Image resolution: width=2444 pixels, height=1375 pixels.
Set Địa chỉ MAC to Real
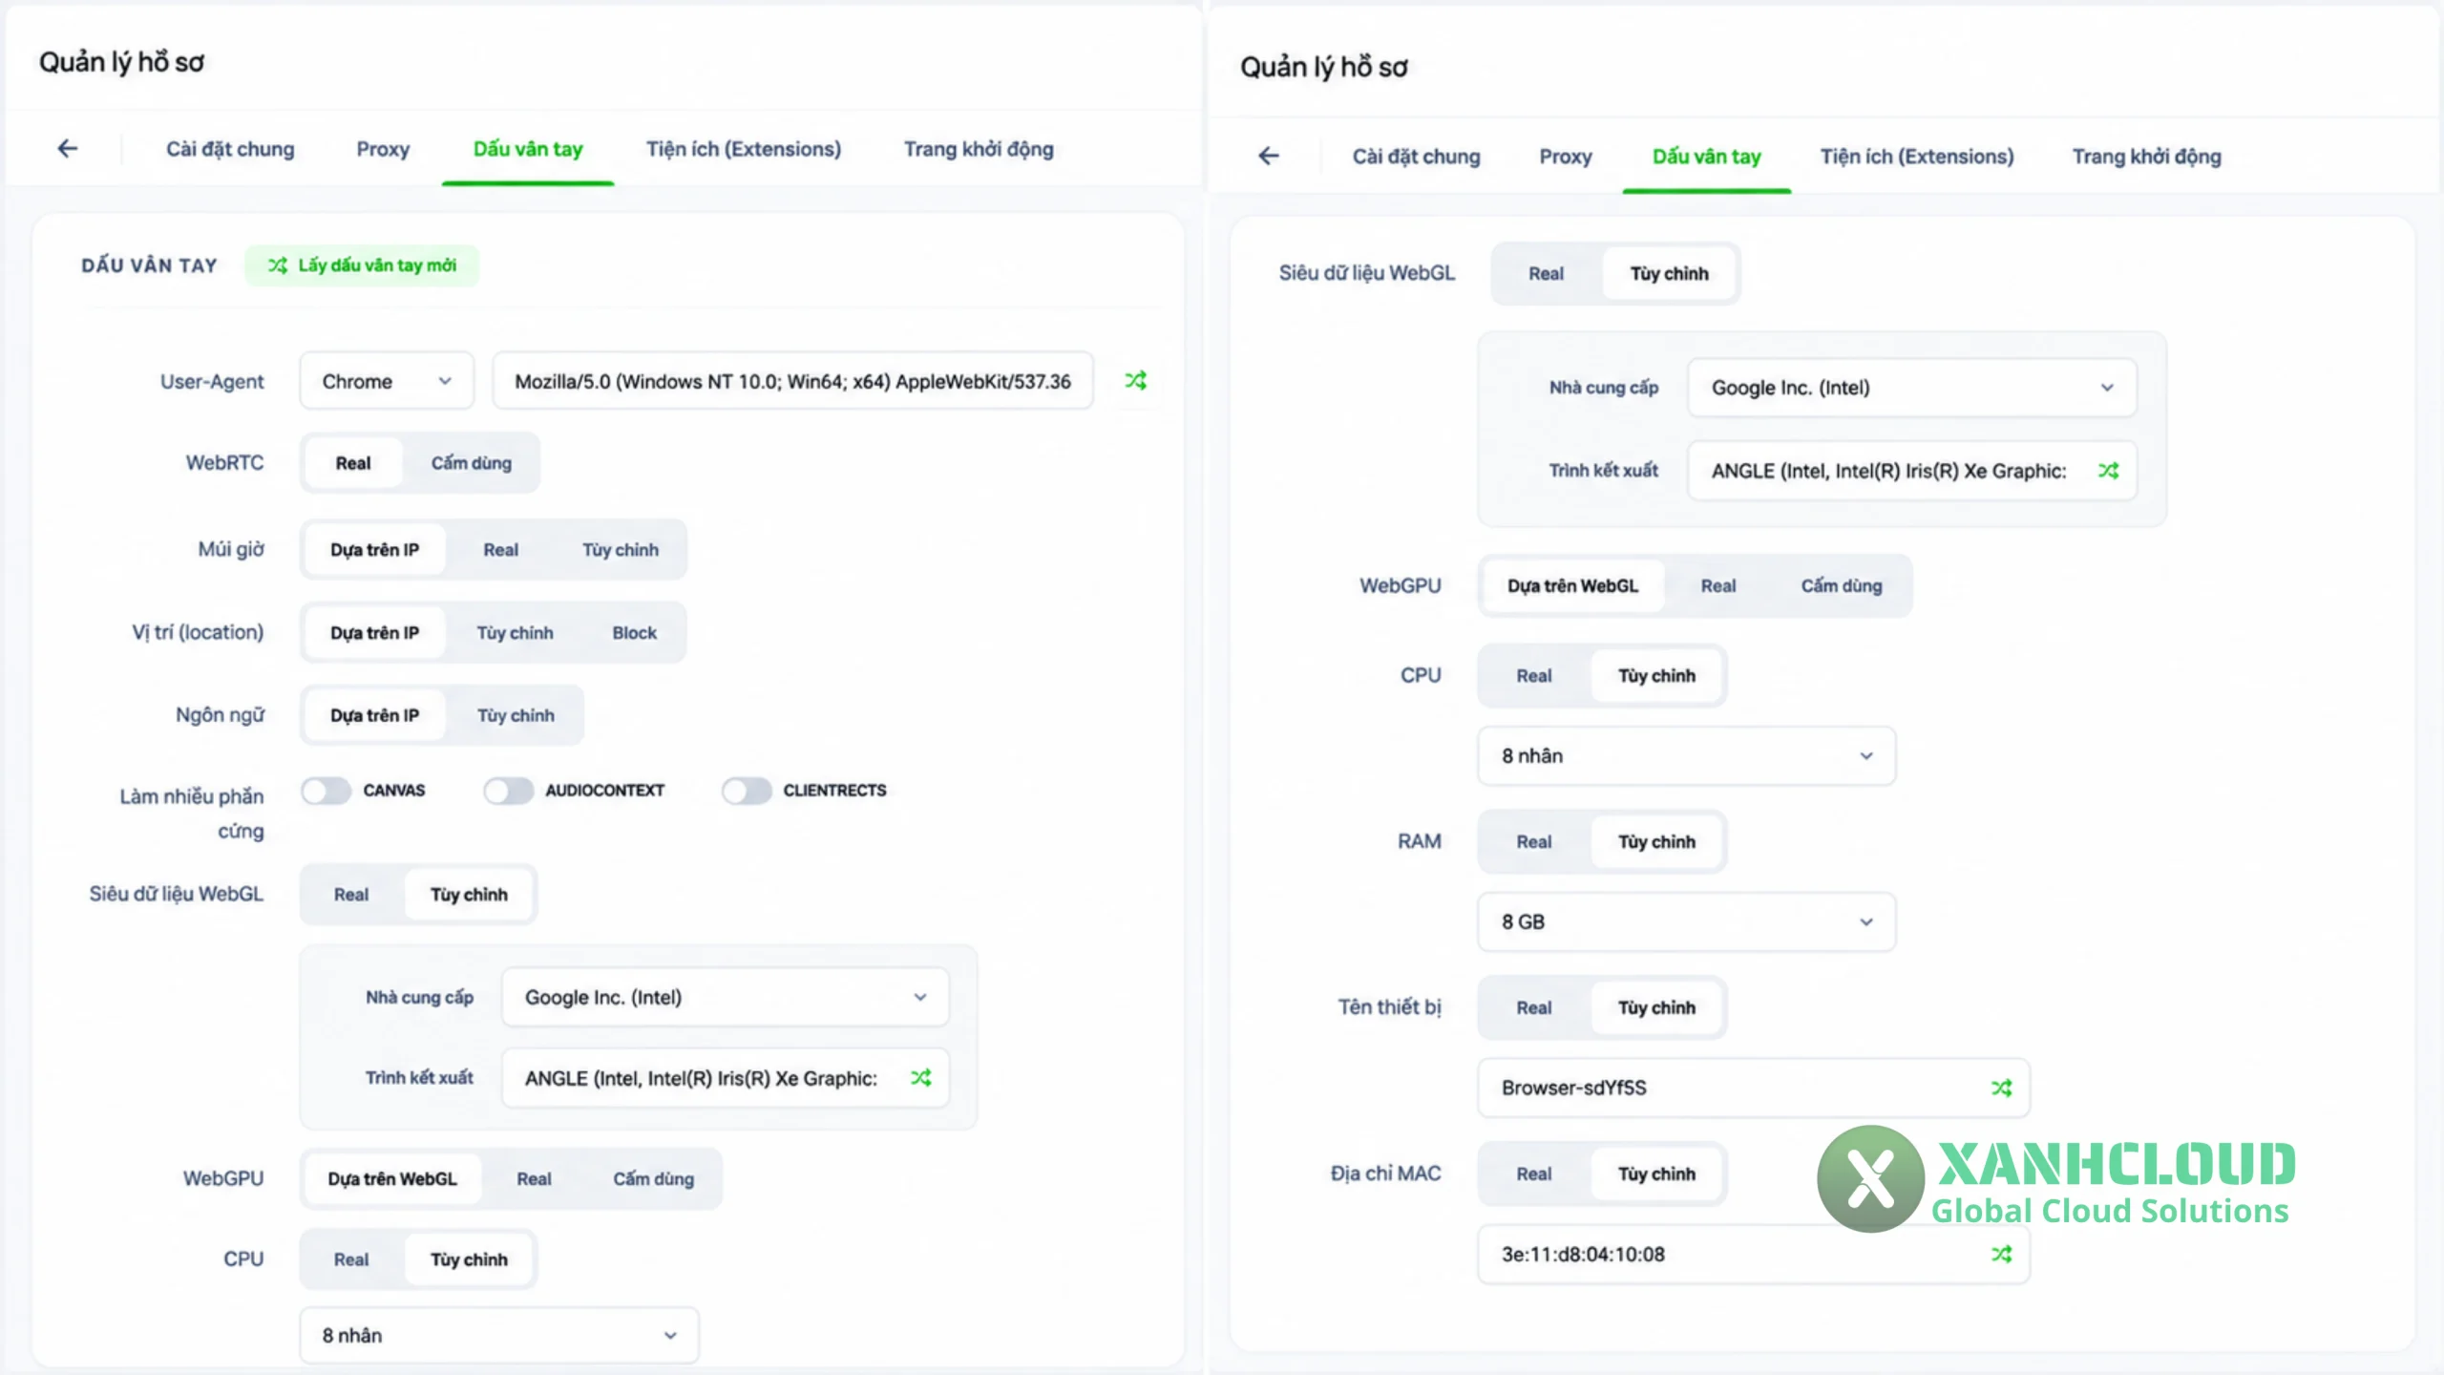coord(1534,1174)
